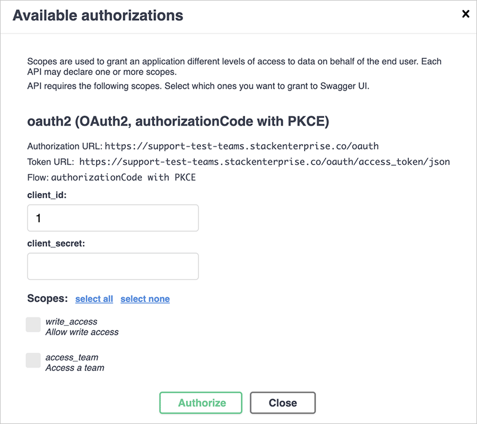Click the "Allow write access" description
Screen dimensions: 477x424
pos(82,332)
